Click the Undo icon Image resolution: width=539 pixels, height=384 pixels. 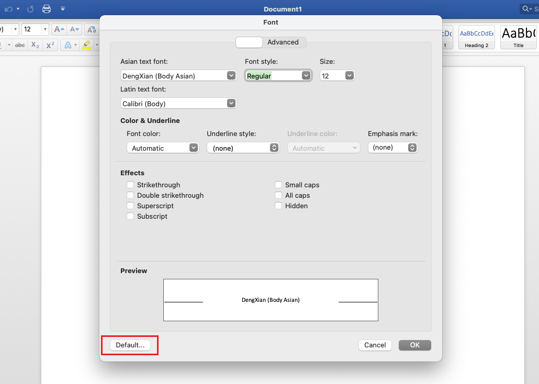[x=7, y=9]
